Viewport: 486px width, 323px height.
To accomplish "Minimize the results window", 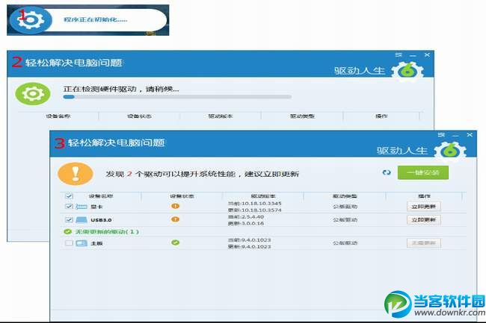I will click(455, 135).
